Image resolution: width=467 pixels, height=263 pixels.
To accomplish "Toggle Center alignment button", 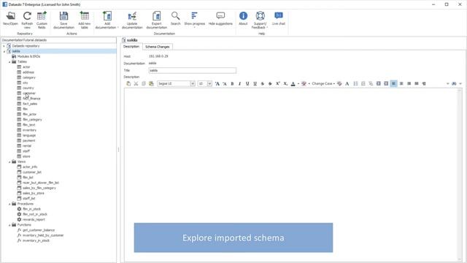I will (x=401, y=84).
